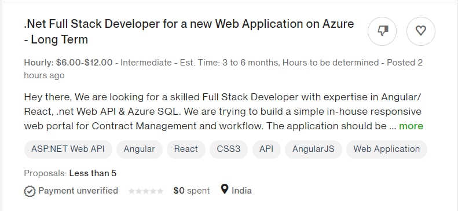
Task: Select the API skill tag
Action: (x=266, y=149)
